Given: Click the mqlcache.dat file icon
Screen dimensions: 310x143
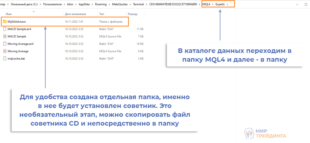Looking at the screenshot, I should tap(5, 58).
